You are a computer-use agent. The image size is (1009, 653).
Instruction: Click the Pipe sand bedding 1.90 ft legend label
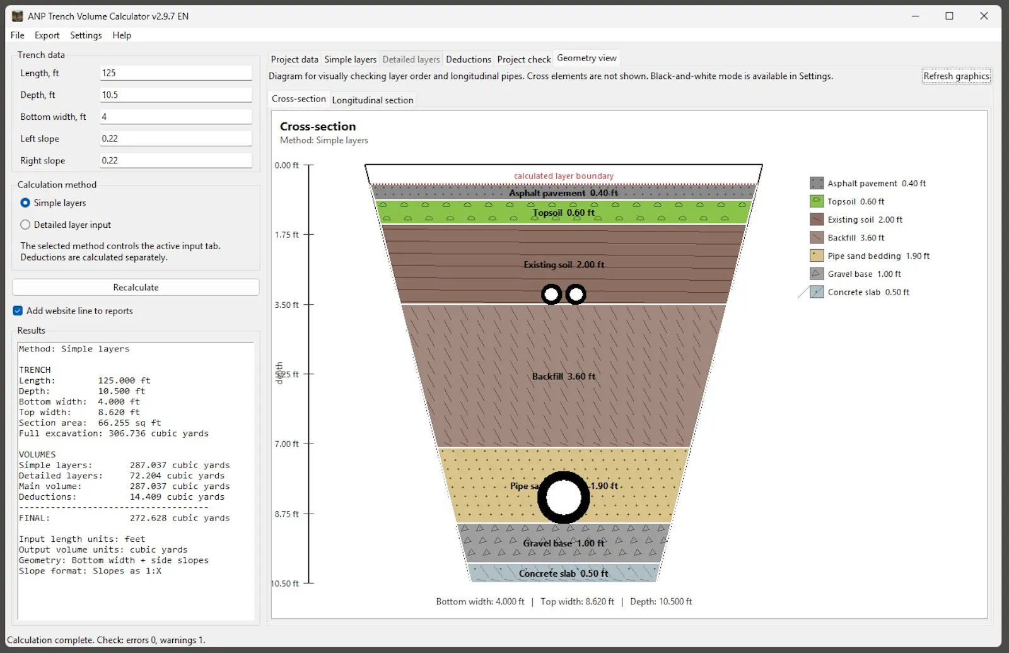pos(878,256)
